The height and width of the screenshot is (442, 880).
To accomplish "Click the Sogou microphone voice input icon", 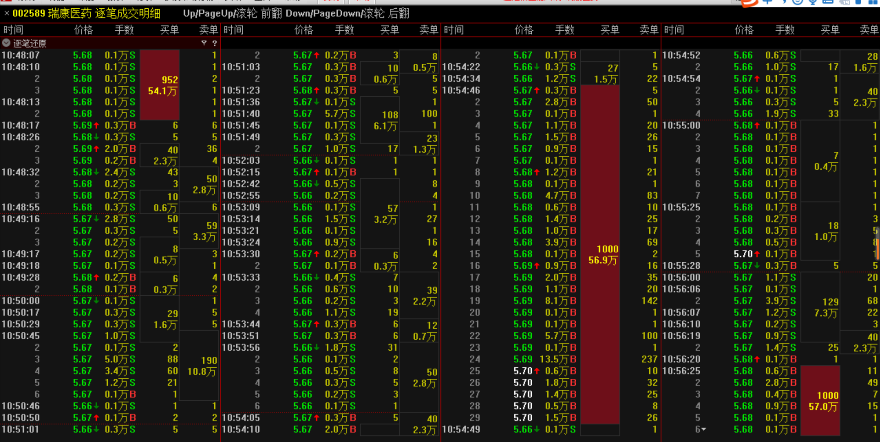I will [813, 2].
